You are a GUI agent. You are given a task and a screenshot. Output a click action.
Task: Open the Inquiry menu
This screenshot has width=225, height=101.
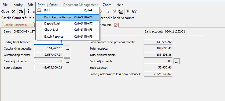click(17, 5)
